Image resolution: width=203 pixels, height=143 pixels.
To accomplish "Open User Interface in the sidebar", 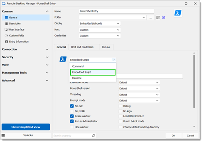I will [26, 30].
